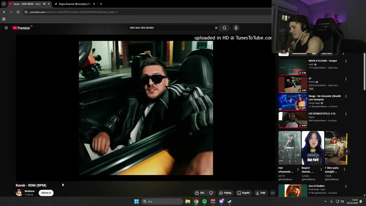Download the video with İndir

[x=260, y=193]
